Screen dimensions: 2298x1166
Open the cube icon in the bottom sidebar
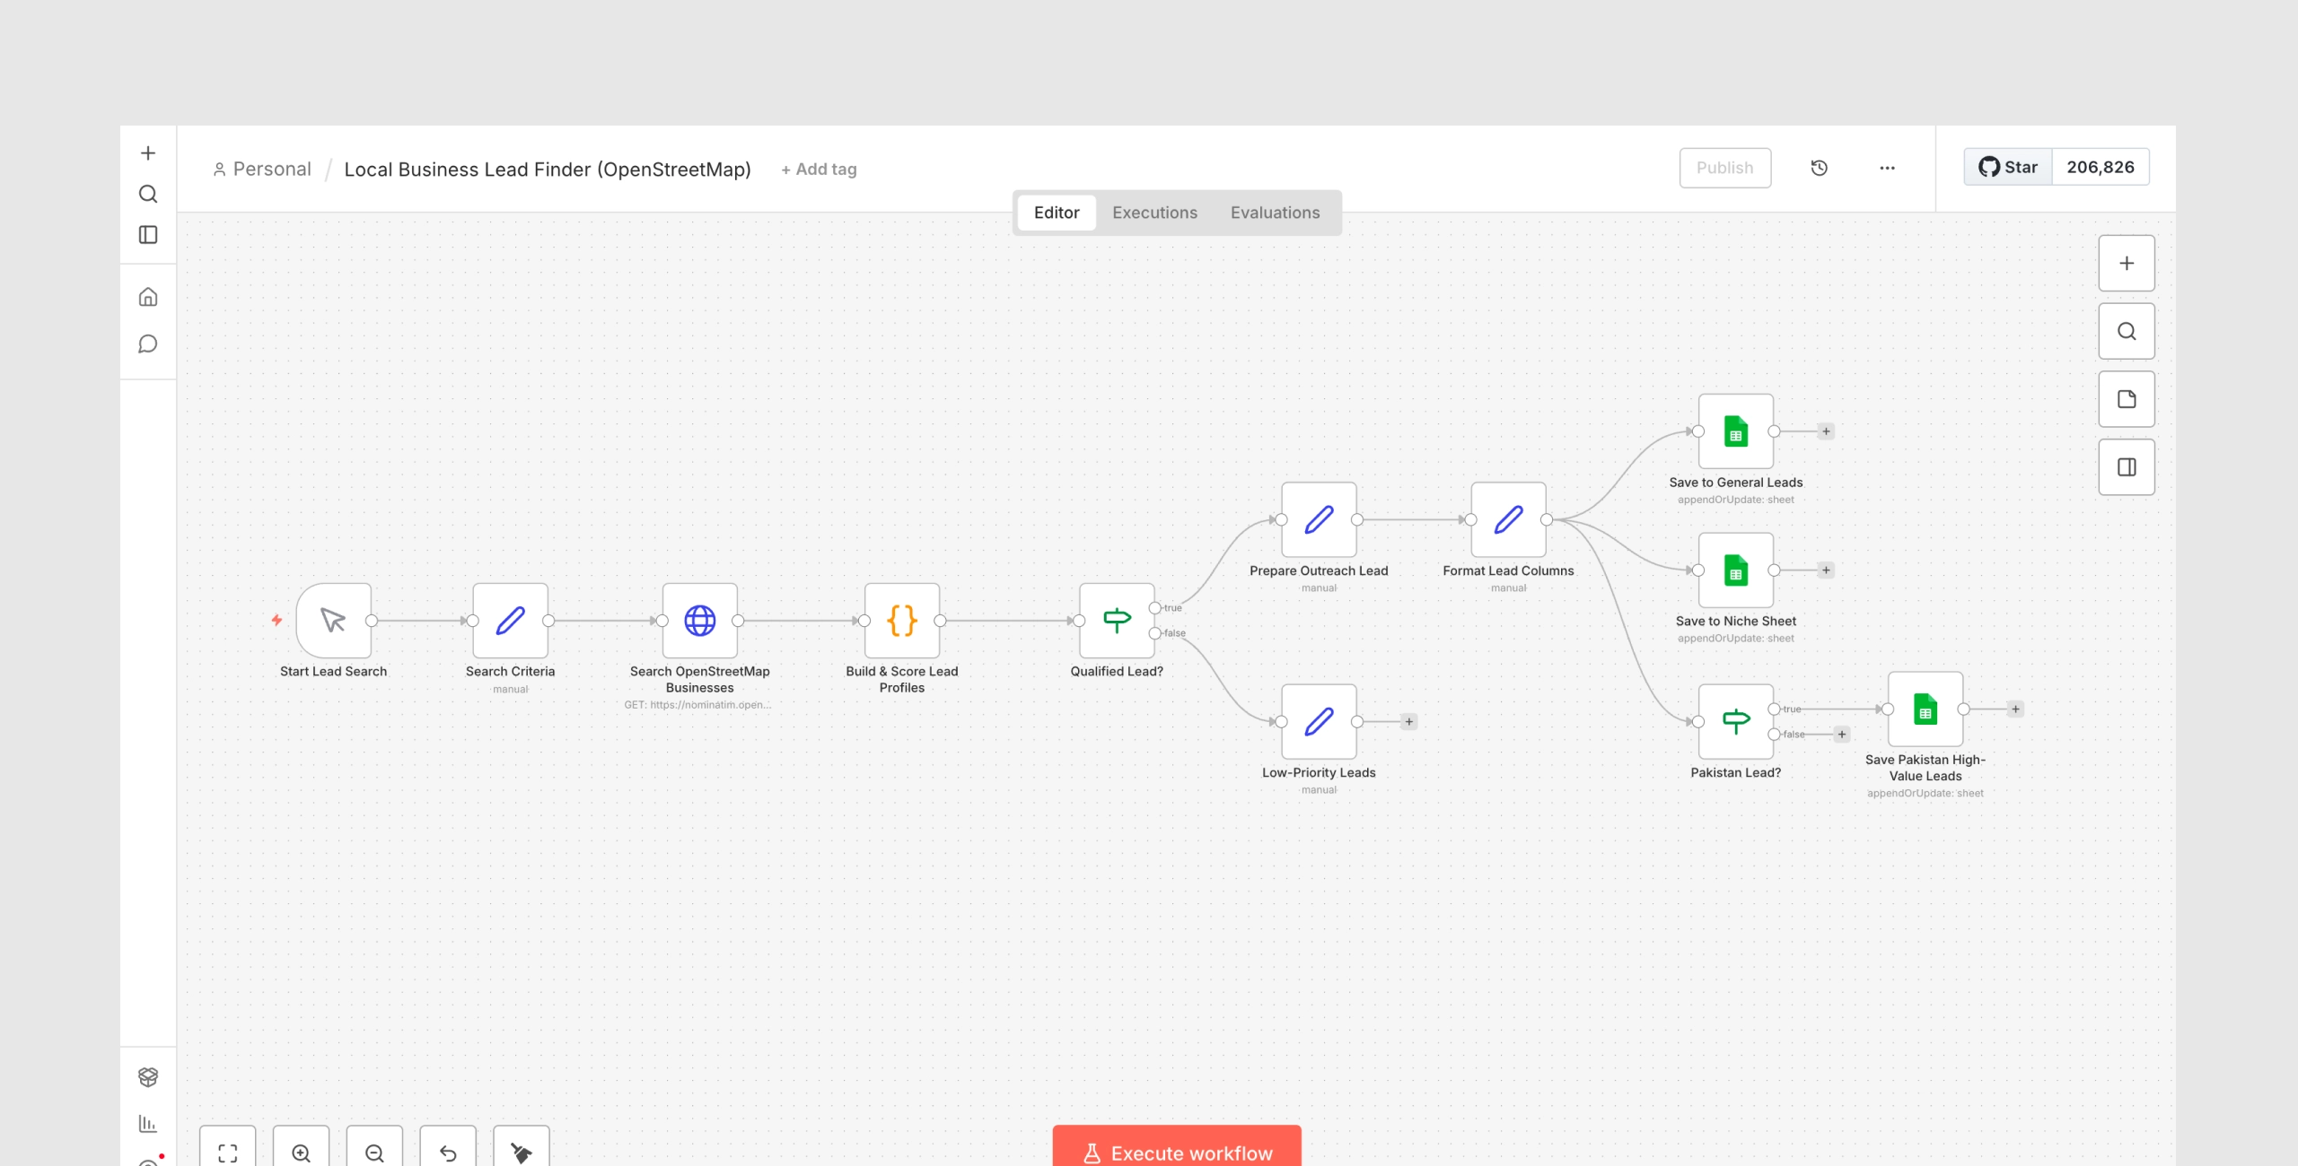148,1076
